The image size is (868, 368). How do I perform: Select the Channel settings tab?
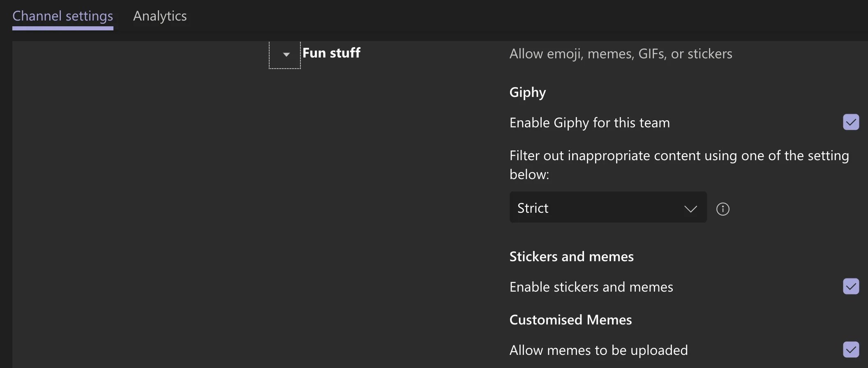pyautogui.click(x=62, y=16)
